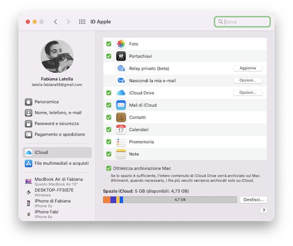Select the iPhone di Fabiana device
Viewport: 293px width, 246px height.
click(x=57, y=203)
